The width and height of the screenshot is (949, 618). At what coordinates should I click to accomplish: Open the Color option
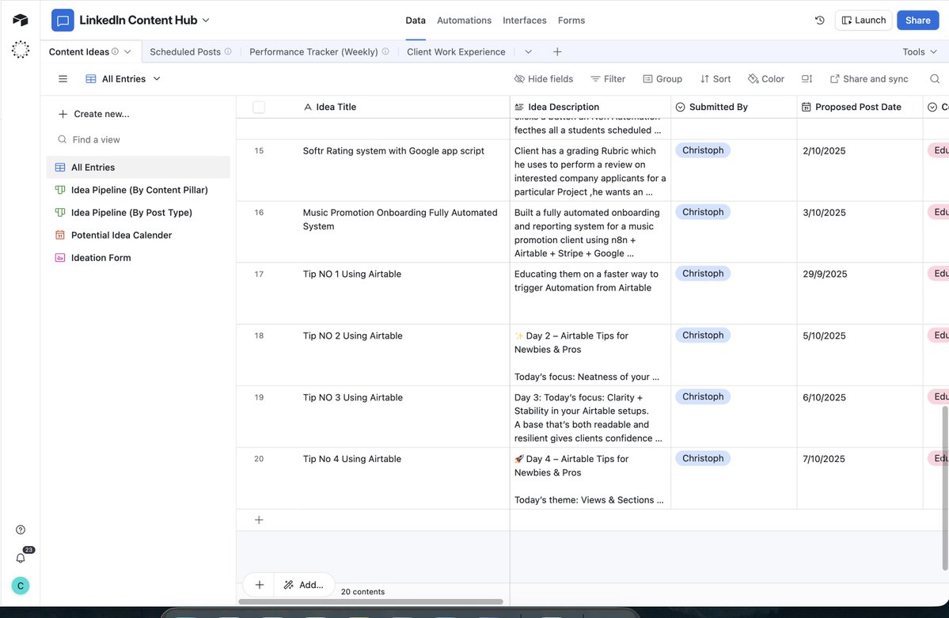pyautogui.click(x=765, y=78)
